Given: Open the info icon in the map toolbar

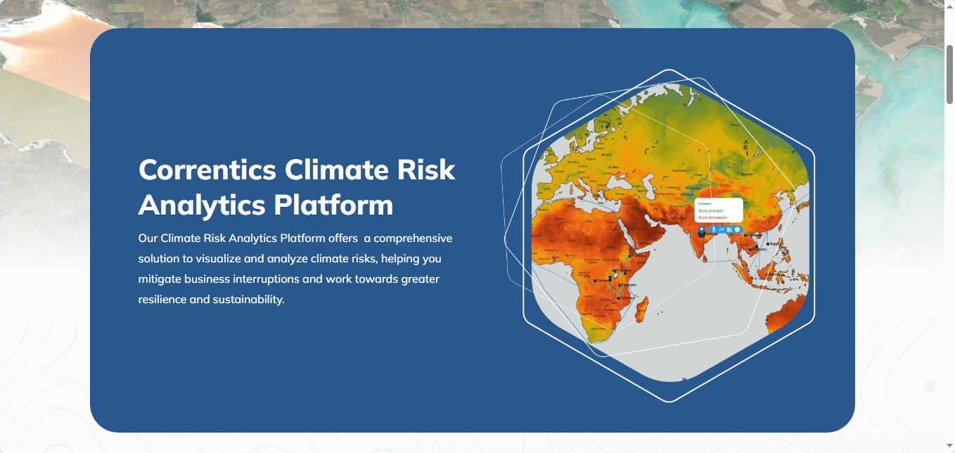Looking at the screenshot, I should pos(737,229).
